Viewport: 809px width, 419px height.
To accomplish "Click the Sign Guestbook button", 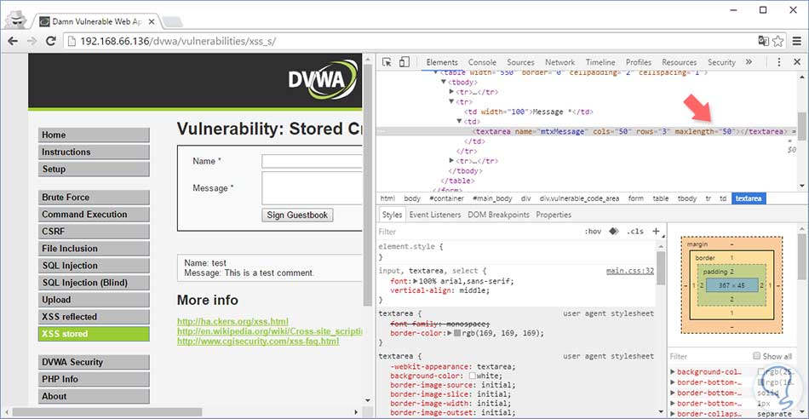I will click(x=297, y=215).
